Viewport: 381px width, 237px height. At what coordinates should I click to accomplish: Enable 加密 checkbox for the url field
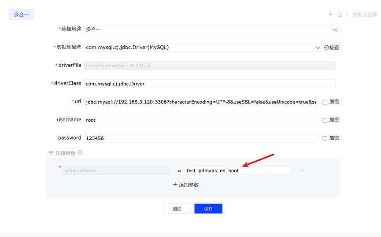pyautogui.click(x=325, y=102)
